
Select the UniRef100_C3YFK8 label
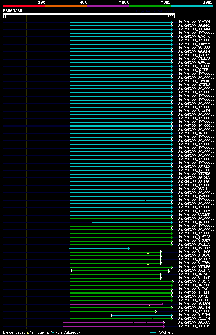click(194, 81)
